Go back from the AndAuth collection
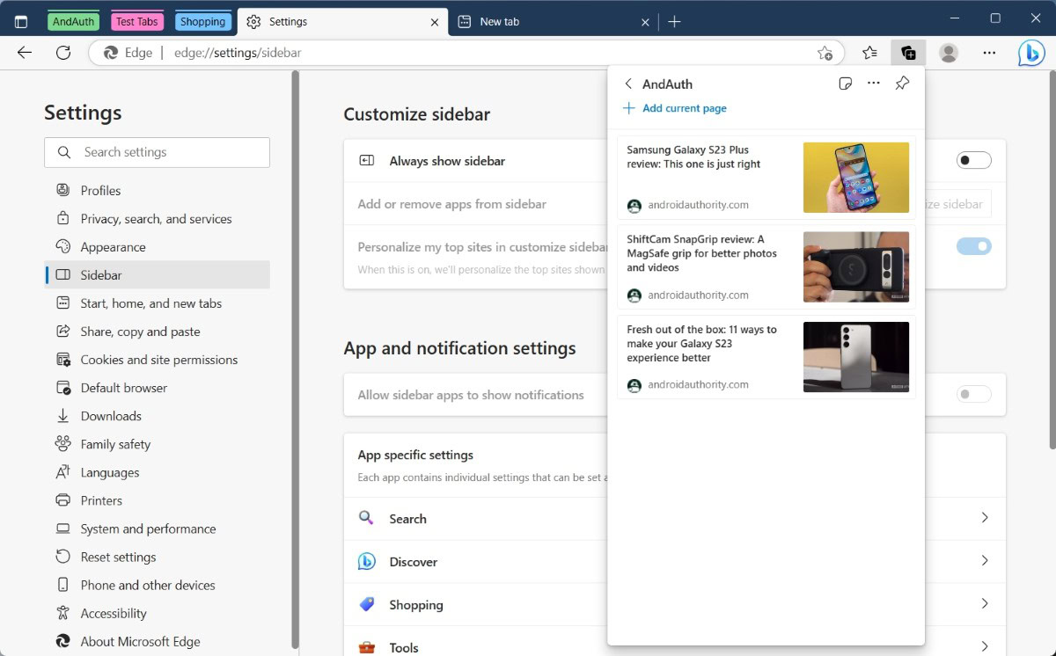This screenshot has height=656, width=1056. click(628, 84)
